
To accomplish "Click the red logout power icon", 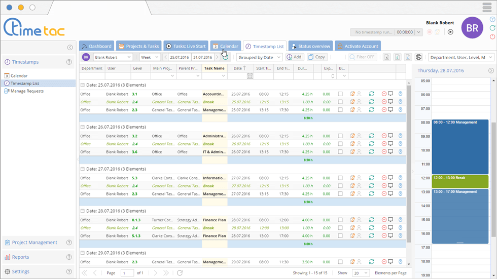I will point(492,36).
